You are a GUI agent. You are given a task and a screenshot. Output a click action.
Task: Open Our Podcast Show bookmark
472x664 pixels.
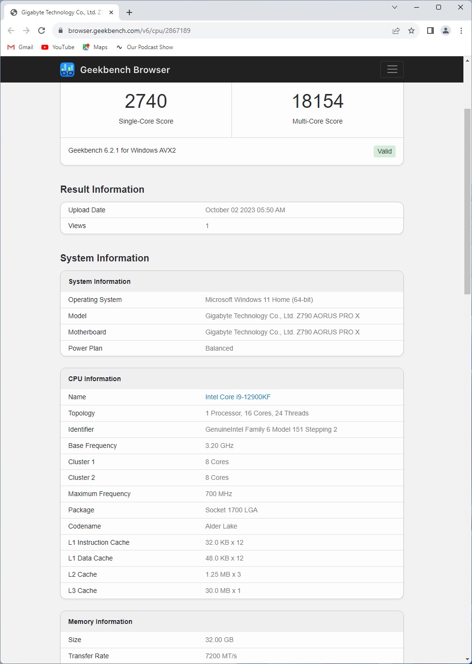145,47
